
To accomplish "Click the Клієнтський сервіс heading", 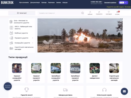I will click(104, 95).
